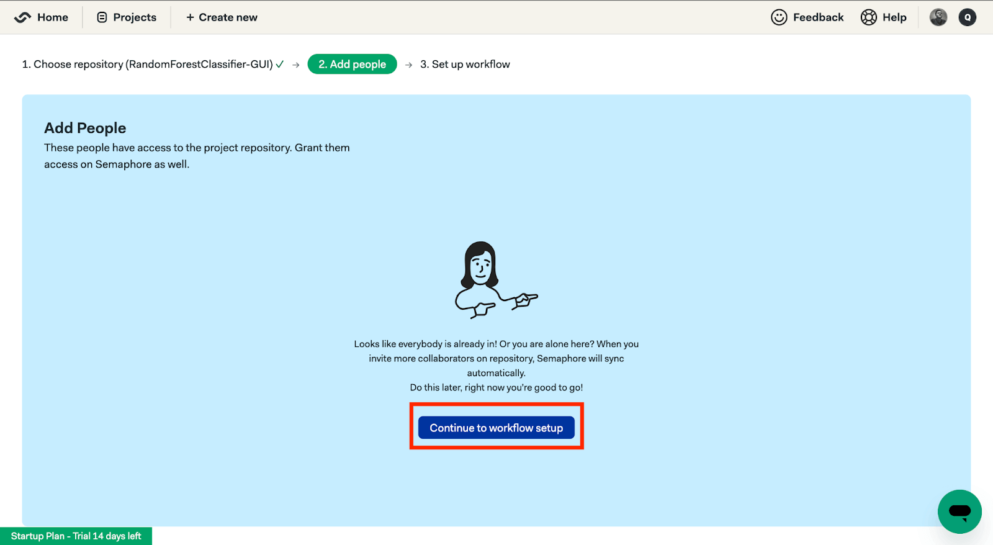The width and height of the screenshot is (993, 545).
Task: Go to Home in navigation bar
Action: point(53,17)
